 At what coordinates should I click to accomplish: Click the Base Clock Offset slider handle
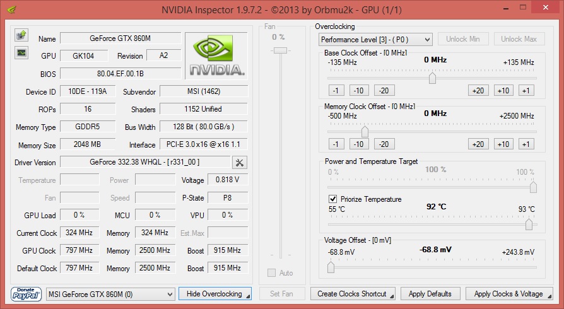pyautogui.click(x=432, y=78)
